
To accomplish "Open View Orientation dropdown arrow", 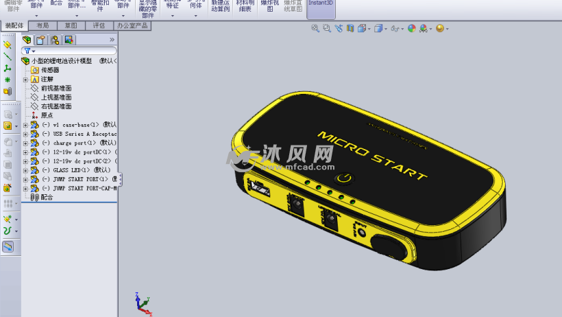I will pos(369,29).
